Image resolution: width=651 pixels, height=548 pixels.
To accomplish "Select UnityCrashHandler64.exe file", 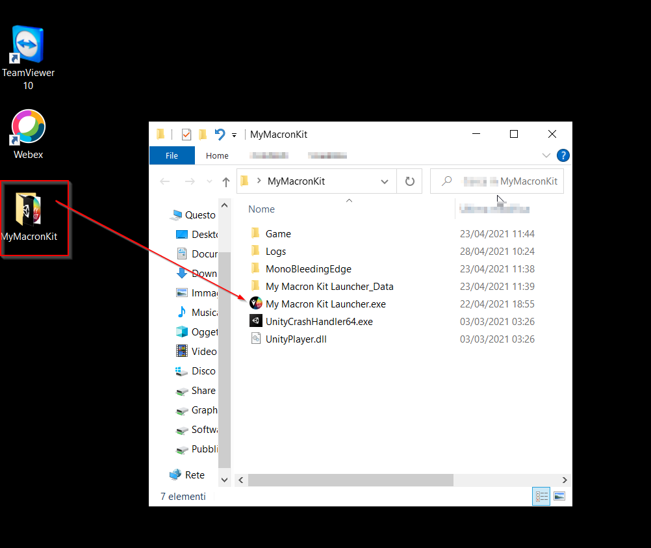I will point(318,322).
